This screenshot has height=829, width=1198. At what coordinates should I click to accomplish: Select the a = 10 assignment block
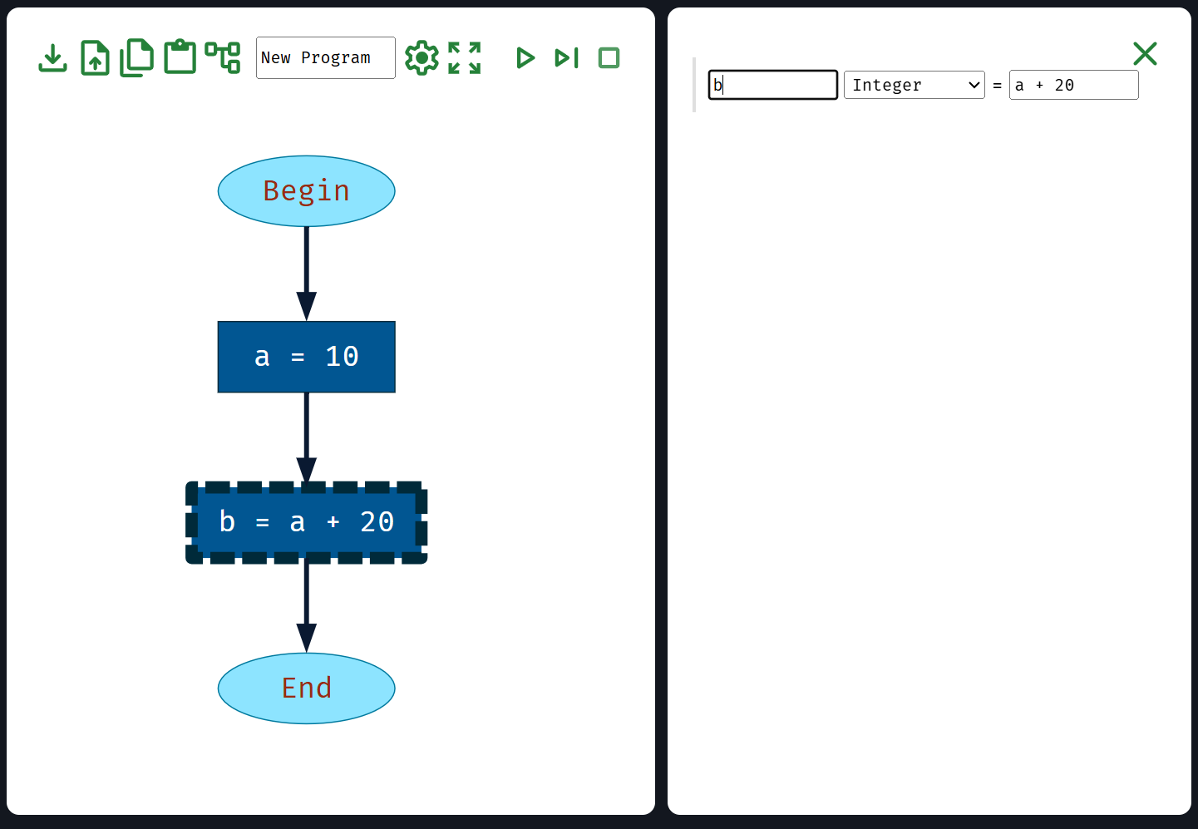coord(306,357)
